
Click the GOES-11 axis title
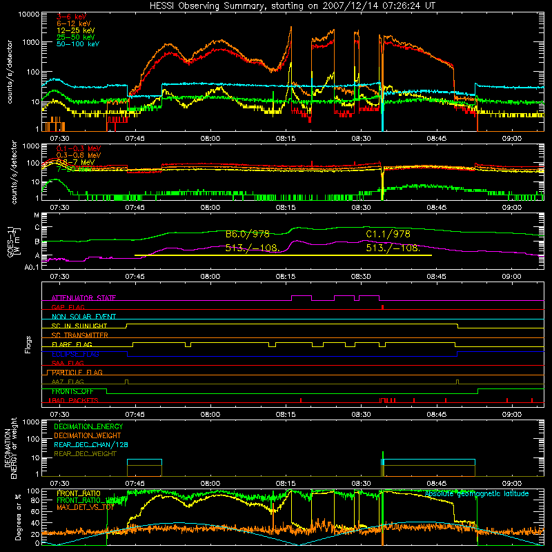point(11,243)
